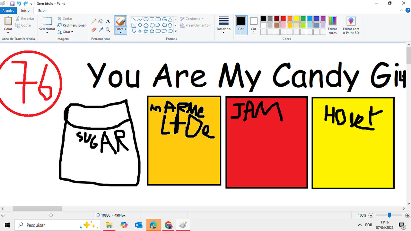The image size is (411, 231).
Task: Expand the Girar rotate menu
Action: click(66, 32)
